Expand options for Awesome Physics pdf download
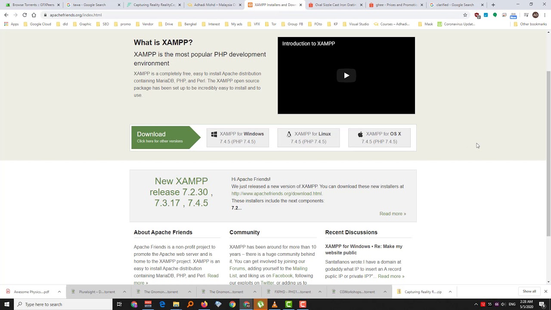The height and width of the screenshot is (310, 551). pyautogui.click(x=59, y=291)
